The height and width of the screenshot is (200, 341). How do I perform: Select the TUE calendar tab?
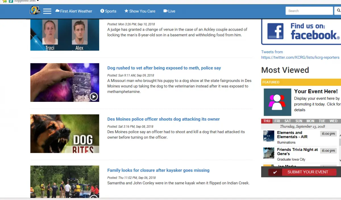(322, 121)
